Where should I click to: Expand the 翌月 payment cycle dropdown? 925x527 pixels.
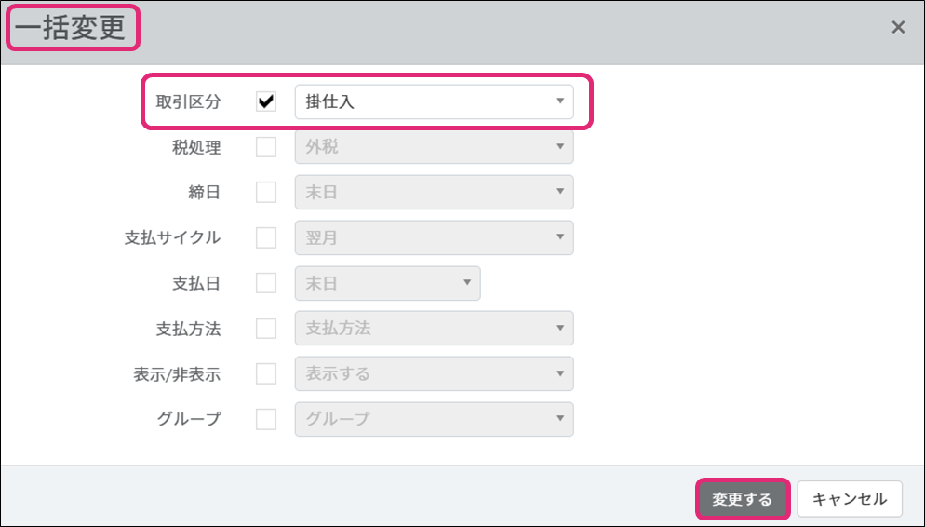click(434, 237)
